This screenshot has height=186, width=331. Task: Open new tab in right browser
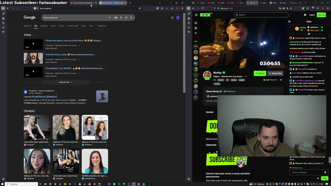click(300, 3)
